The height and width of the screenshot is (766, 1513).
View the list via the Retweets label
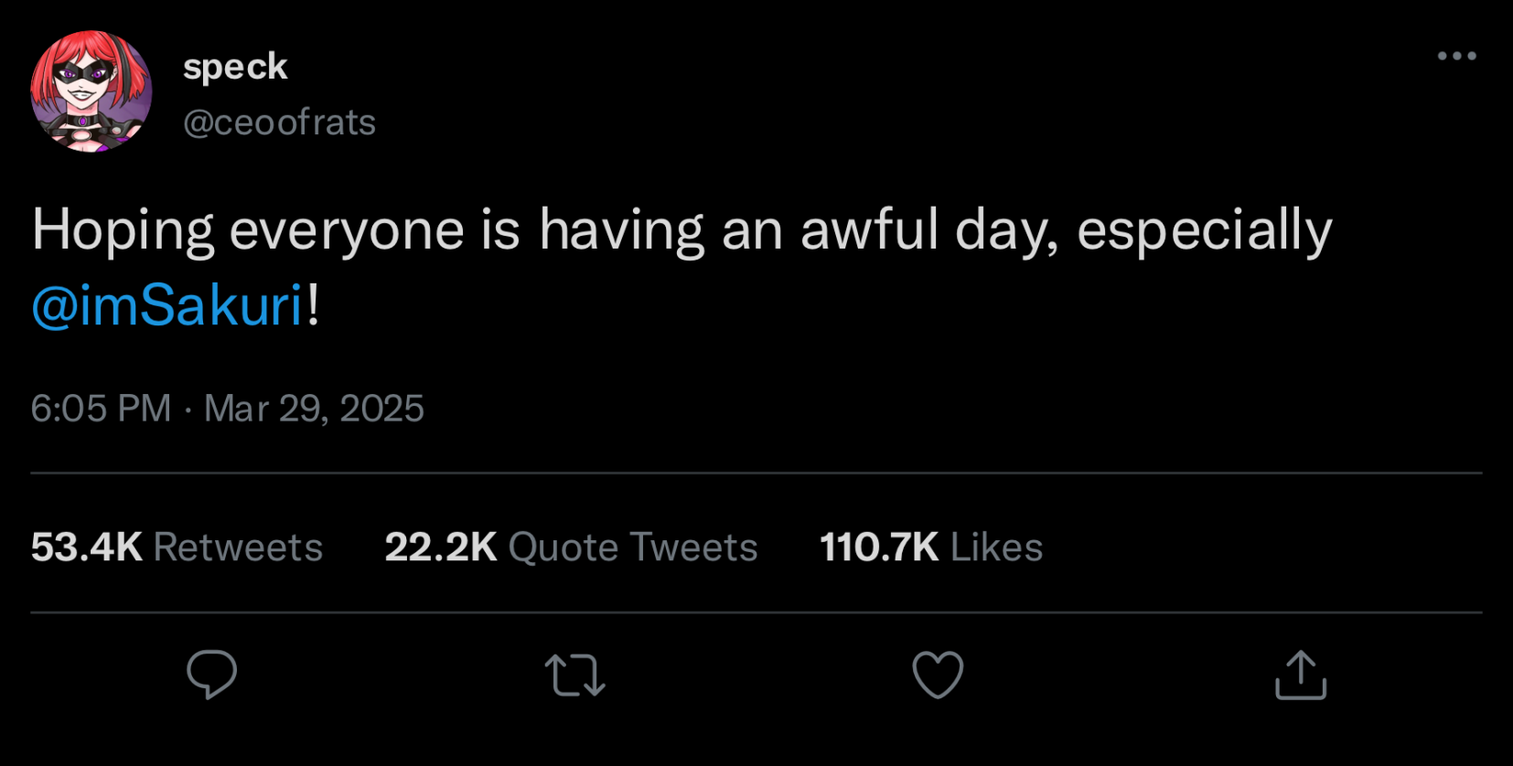(238, 547)
